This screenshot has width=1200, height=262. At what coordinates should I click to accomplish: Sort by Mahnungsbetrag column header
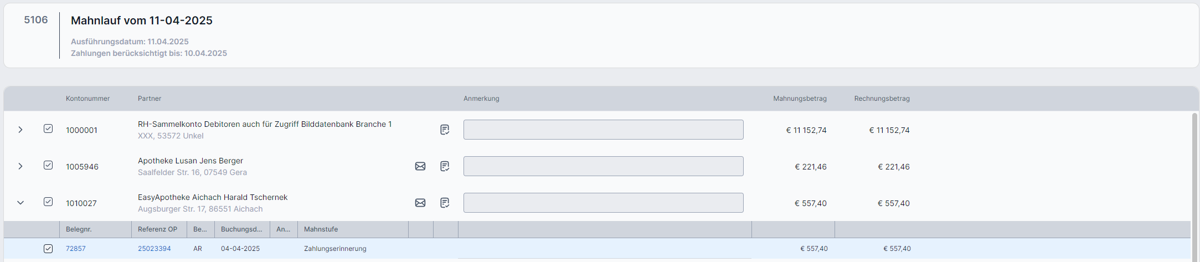pyautogui.click(x=800, y=99)
